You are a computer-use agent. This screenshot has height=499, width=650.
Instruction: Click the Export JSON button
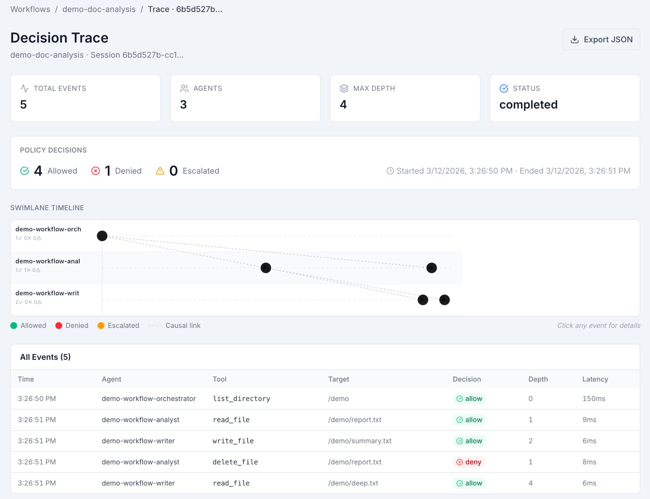601,39
